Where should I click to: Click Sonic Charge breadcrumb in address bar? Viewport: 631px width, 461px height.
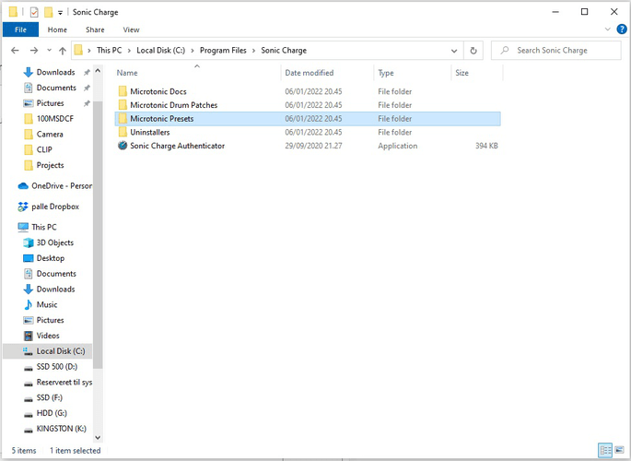[284, 51]
